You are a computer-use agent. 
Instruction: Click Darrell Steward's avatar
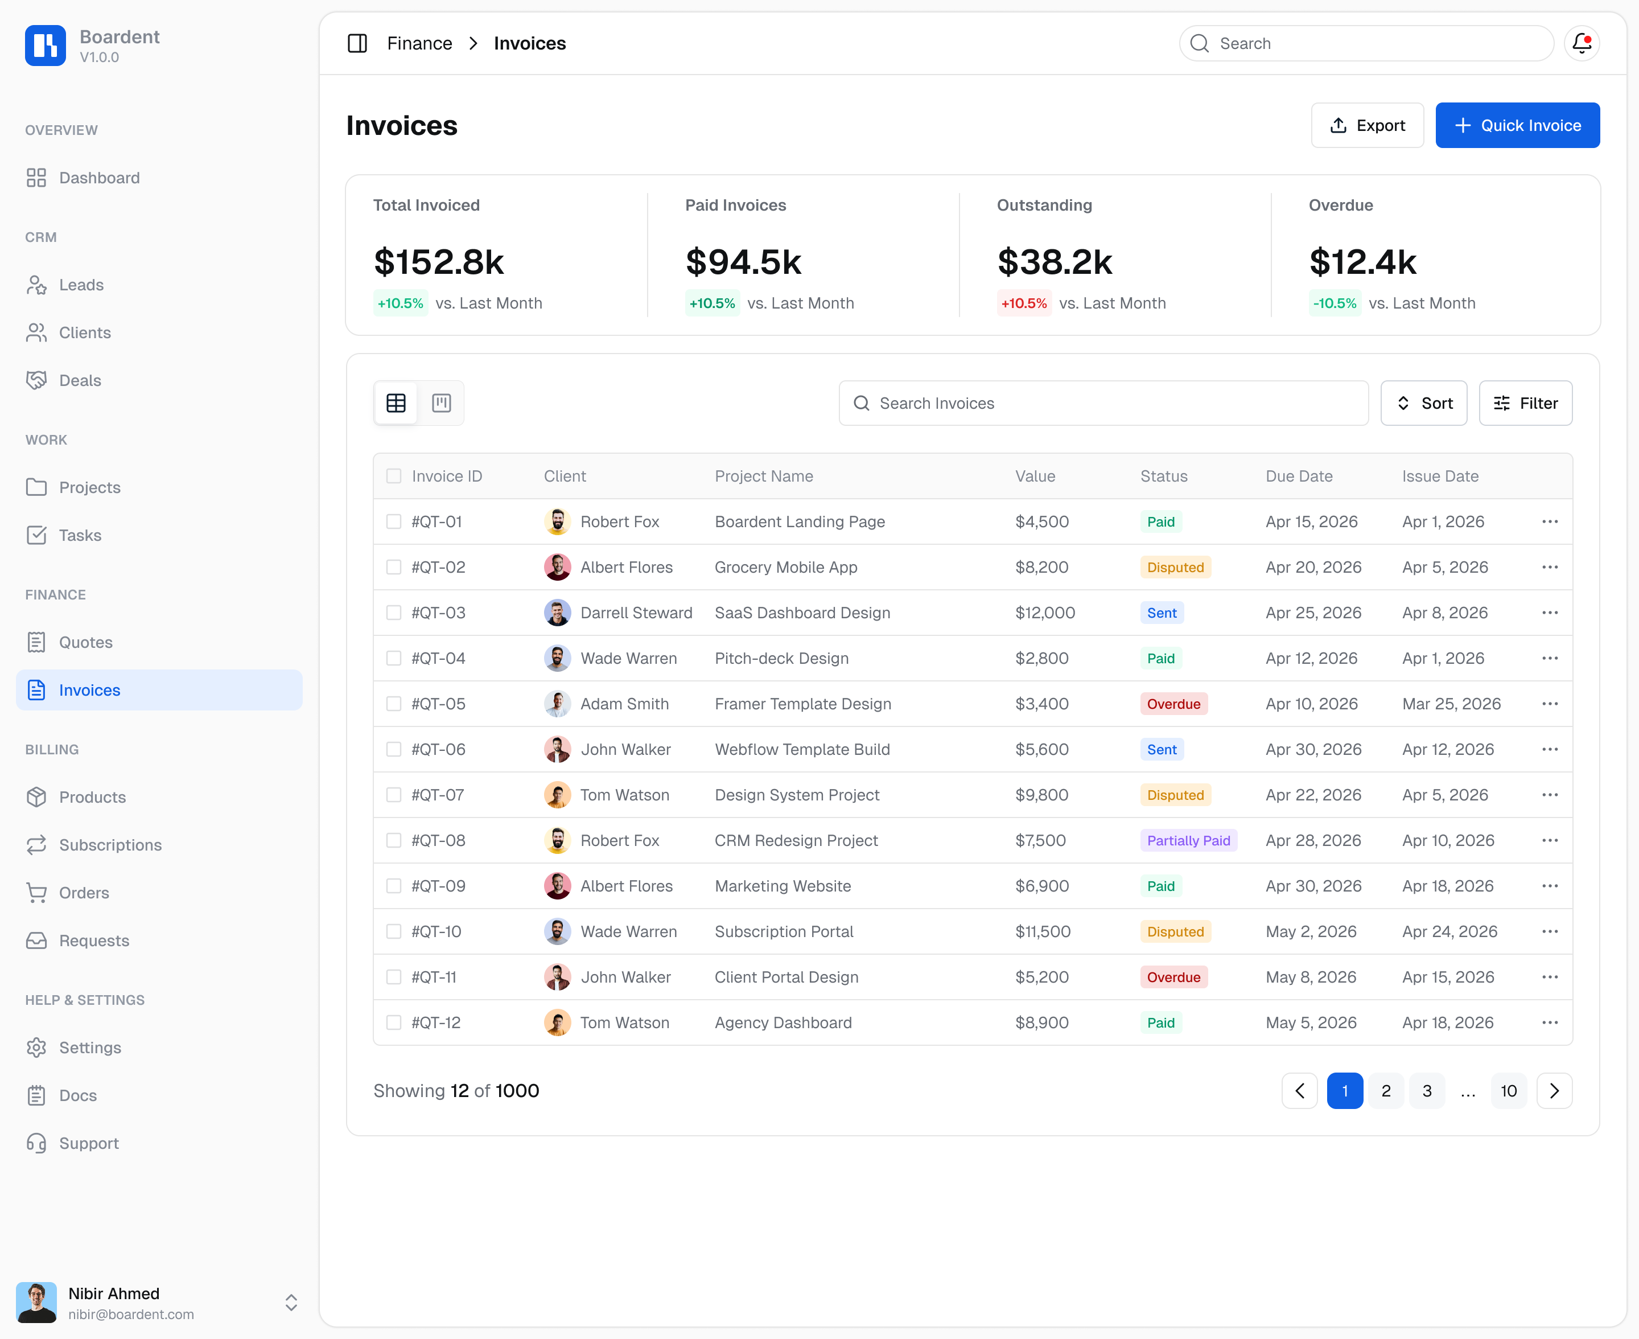pos(557,613)
